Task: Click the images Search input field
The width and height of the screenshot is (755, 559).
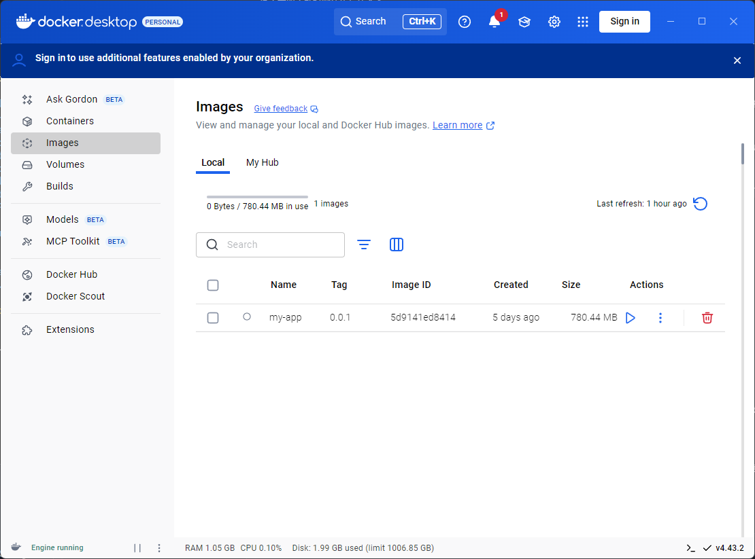Action: [279, 245]
